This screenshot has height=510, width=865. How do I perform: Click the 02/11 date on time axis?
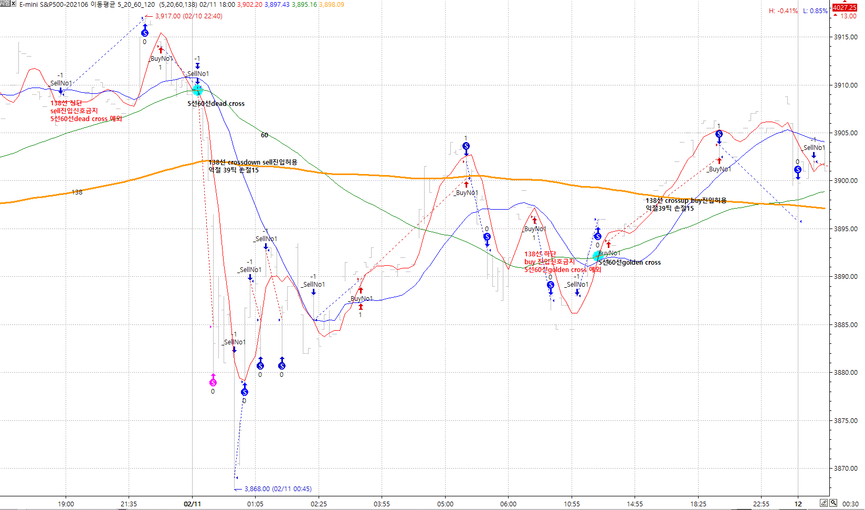point(192,504)
